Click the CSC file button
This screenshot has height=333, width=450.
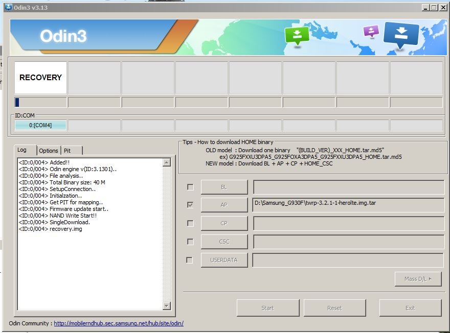(x=224, y=242)
